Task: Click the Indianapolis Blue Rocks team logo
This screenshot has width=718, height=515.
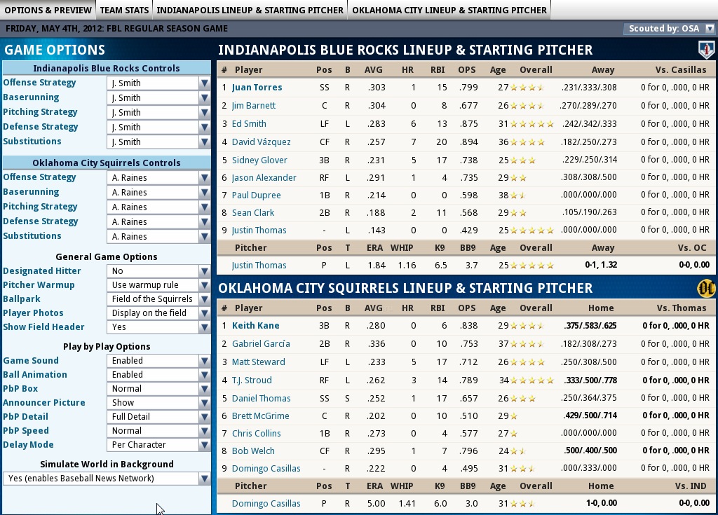Action: click(705, 50)
